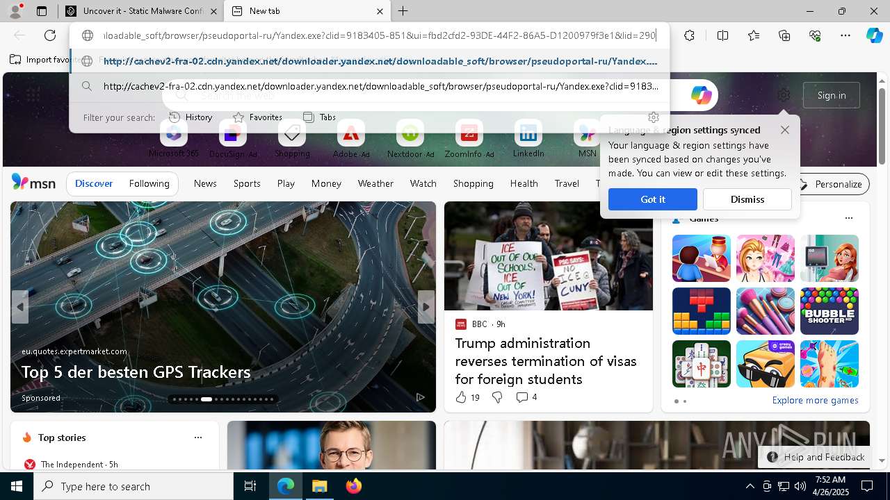Open Settings and more ellipsis

click(845, 35)
